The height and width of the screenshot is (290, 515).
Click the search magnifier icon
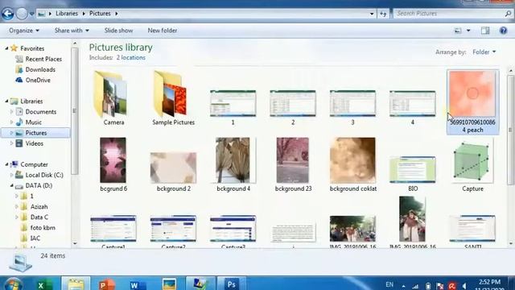click(508, 14)
